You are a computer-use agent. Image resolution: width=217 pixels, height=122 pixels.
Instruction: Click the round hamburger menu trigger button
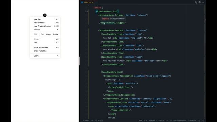(45, 15)
